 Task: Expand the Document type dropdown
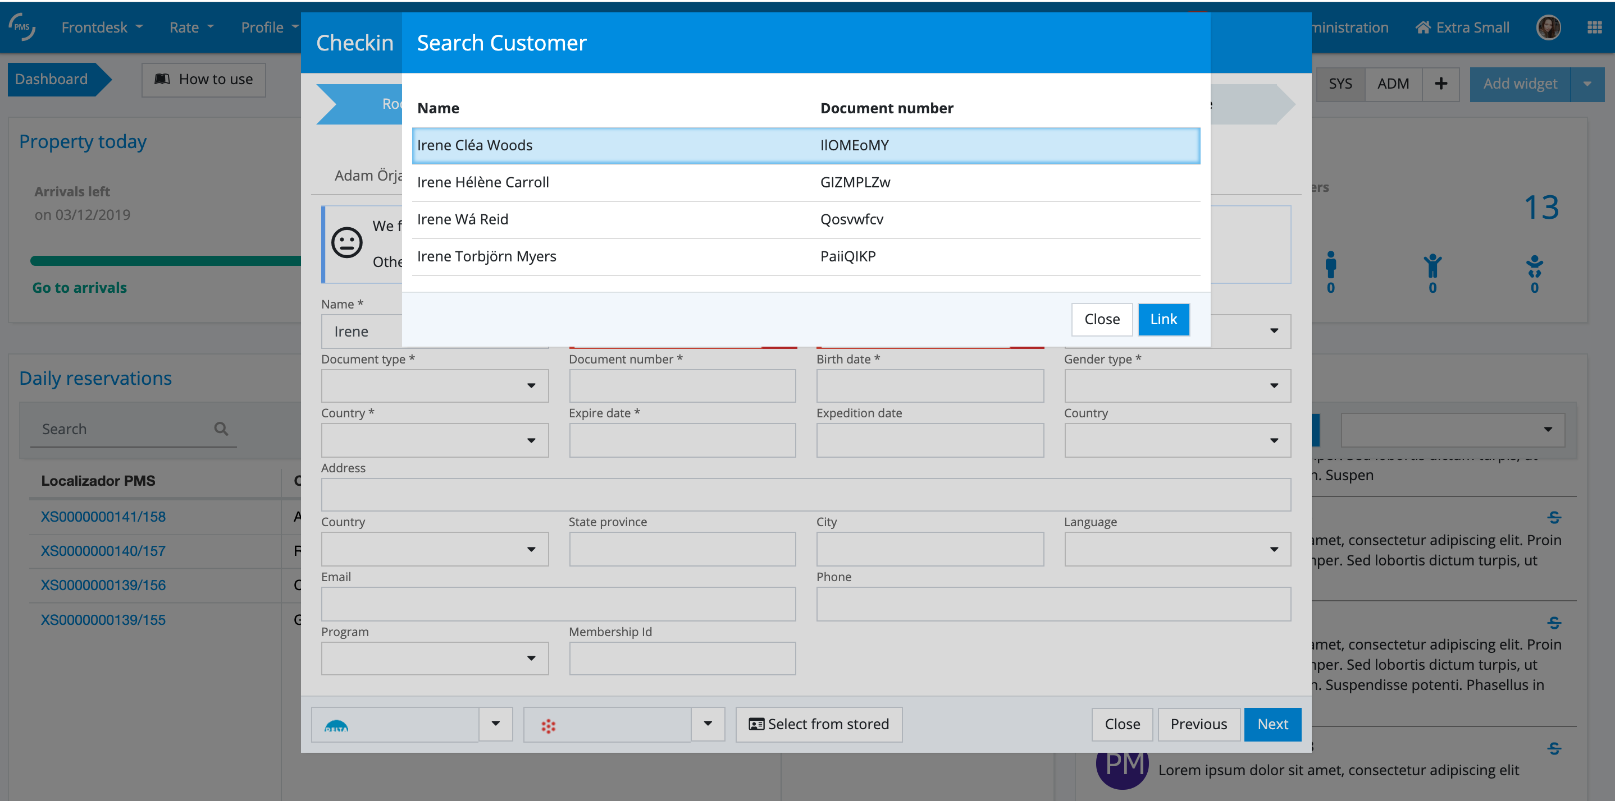pyautogui.click(x=435, y=386)
